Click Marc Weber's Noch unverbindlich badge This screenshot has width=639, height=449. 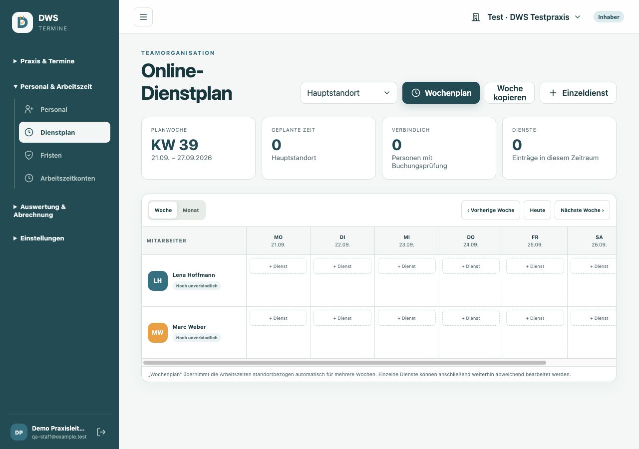tap(197, 338)
